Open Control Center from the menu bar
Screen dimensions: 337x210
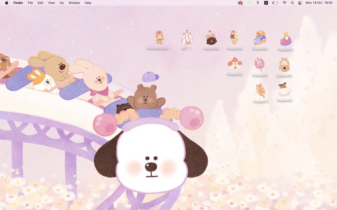(x=300, y=3)
